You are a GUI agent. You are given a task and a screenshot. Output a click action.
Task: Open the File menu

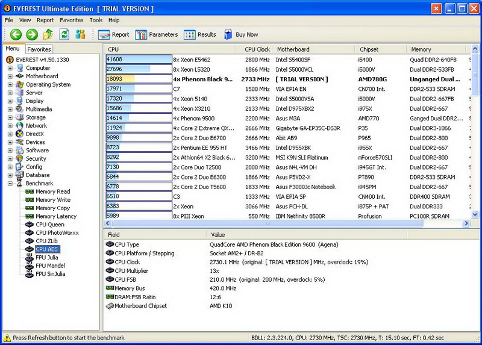pyautogui.click(x=9, y=20)
